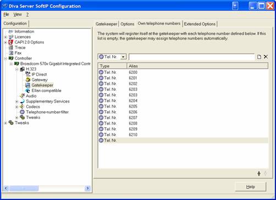
Task: Collapse the H.323 node
Action: (x=17, y=69)
